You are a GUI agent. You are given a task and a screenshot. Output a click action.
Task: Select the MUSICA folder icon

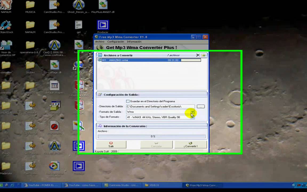[x=30, y=5]
